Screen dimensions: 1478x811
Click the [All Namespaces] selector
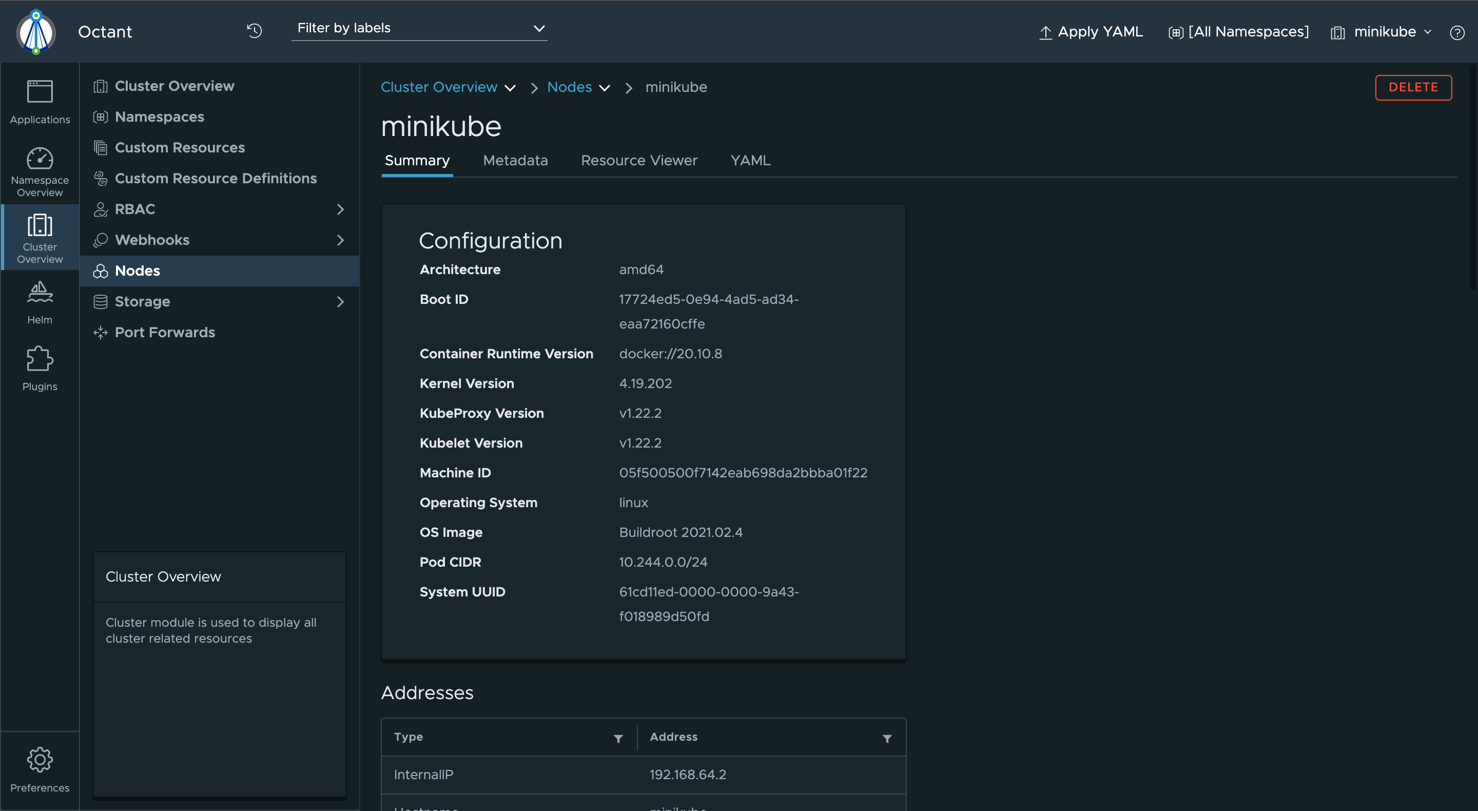pos(1239,32)
